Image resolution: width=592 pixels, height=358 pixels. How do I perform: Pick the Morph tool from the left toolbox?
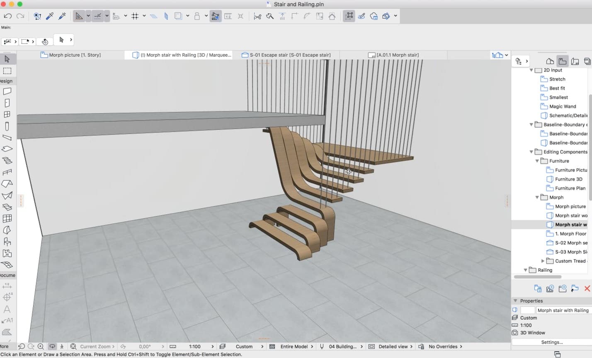(6, 207)
